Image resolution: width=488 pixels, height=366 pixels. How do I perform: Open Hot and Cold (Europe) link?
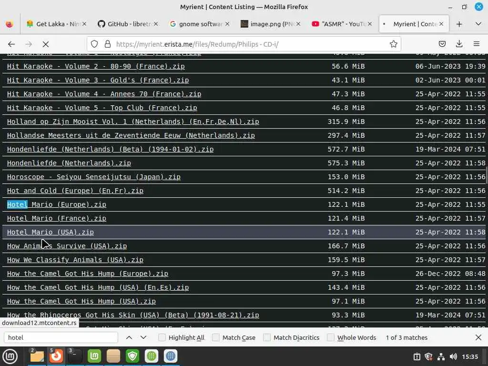(x=75, y=191)
